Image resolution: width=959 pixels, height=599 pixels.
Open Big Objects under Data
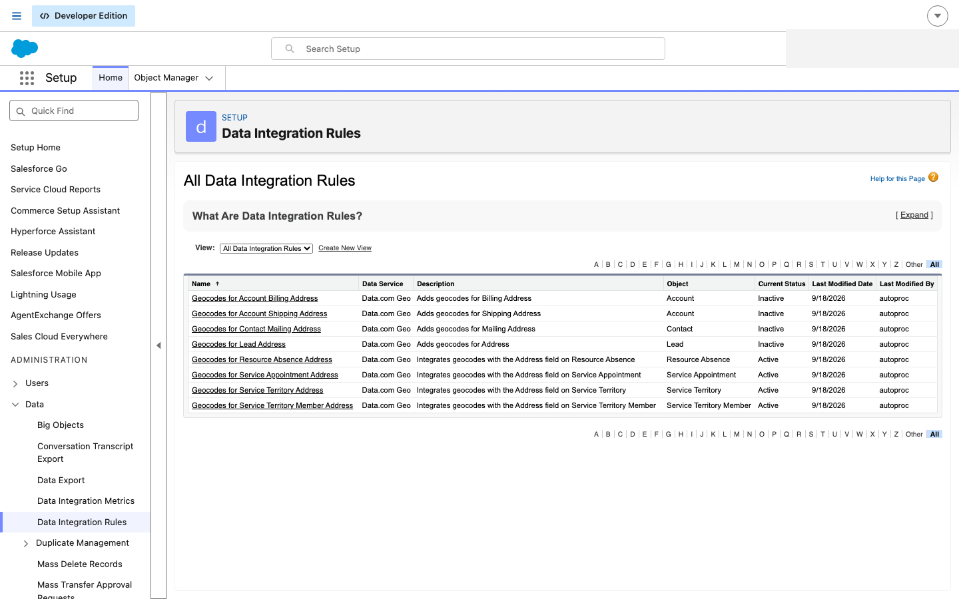pyautogui.click(x=61, y=425)
